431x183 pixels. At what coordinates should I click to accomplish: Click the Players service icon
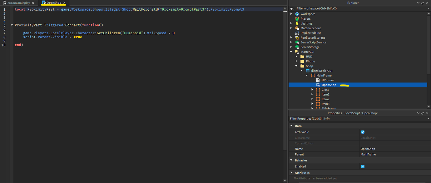297,18
